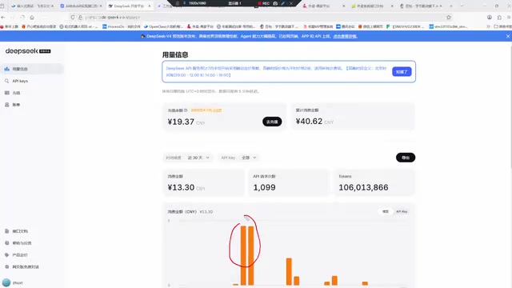The height and width of the screenshot is (288, 512).
Task: Click the pen annotation icon on recorder bar
Action: 282,3
